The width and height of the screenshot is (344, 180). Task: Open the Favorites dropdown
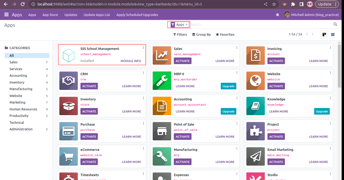click(225, 35)
